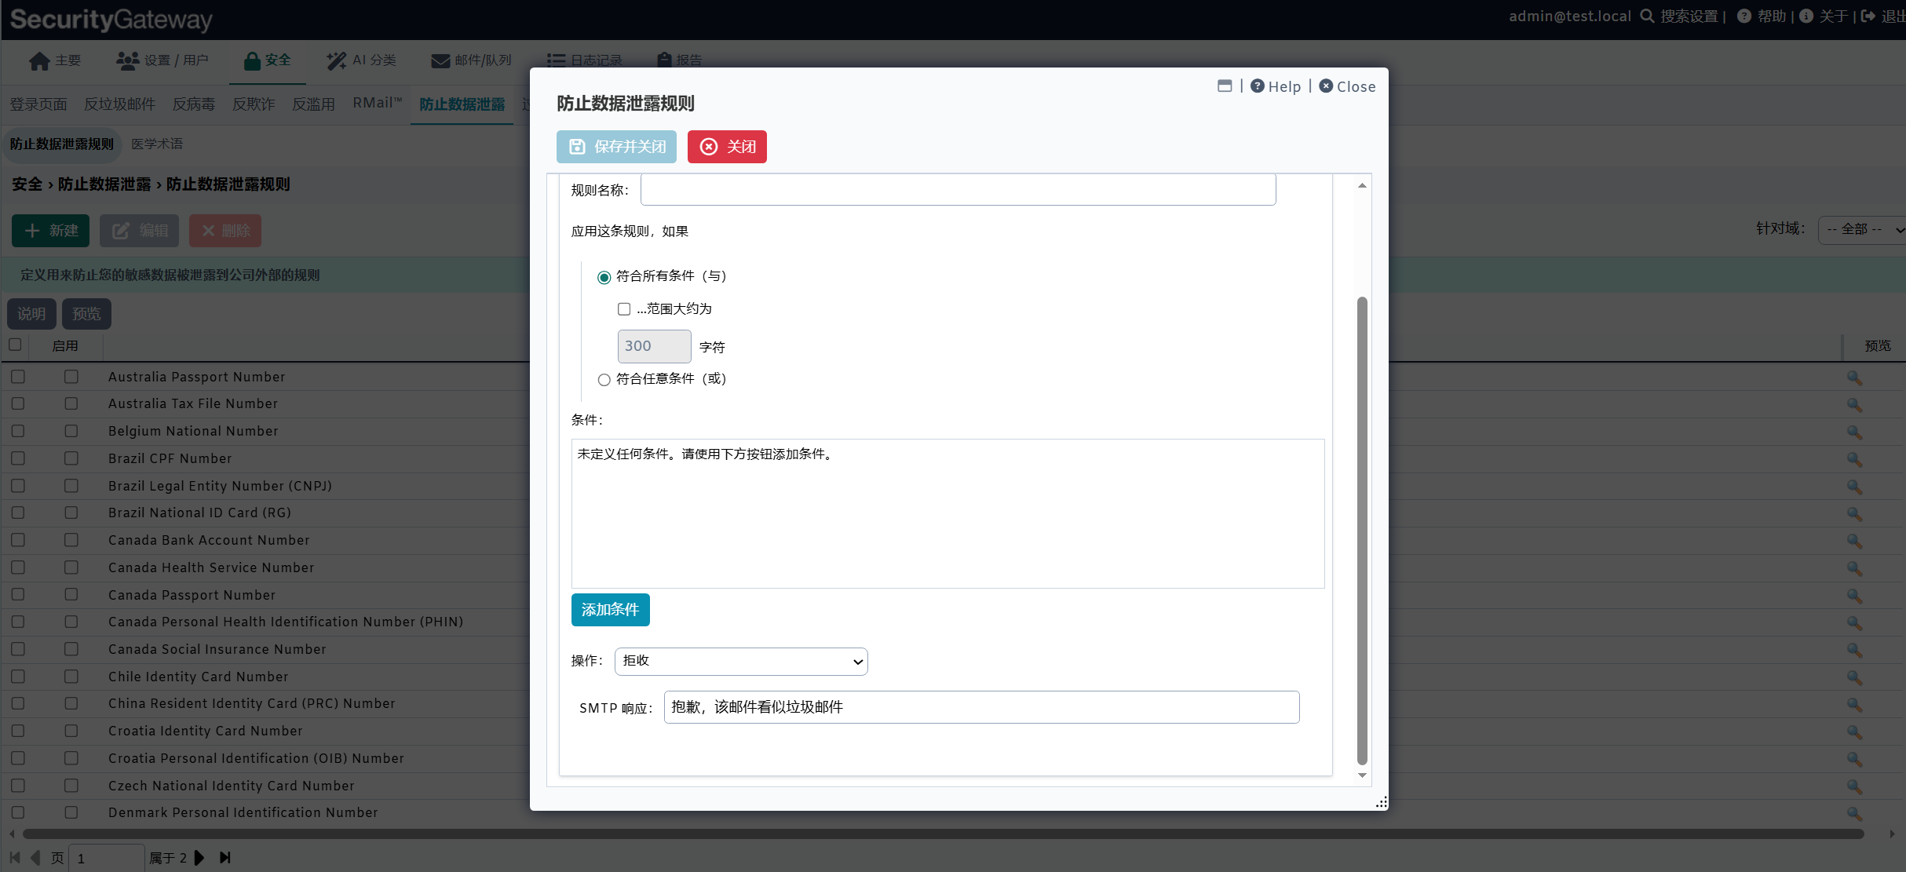
Task: Open the 医学术语 sub-tab
Action: [157, 144]
